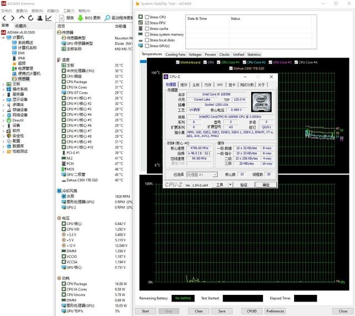Go back with the AIDA64 toolbar back arrow
355x316 pixels.
click(x=4, y=18)
